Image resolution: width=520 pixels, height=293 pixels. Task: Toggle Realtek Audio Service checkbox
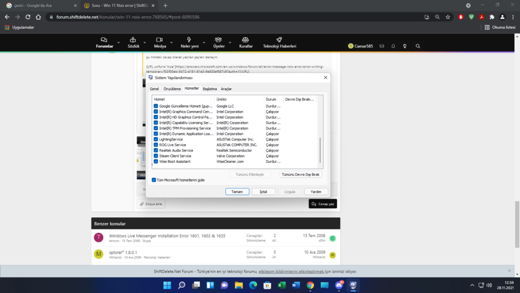click(x=156, y=150)
